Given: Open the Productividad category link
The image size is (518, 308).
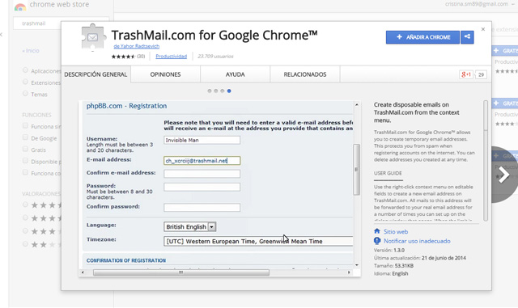Looking at the screenshot, I should (x=171, y=57).
